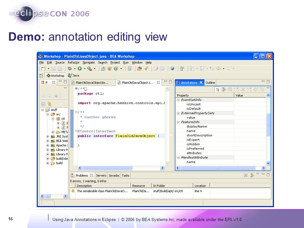This screenshot has width=304, height=228.
Task: Open the Window menu
Action: tap(137, 62)
